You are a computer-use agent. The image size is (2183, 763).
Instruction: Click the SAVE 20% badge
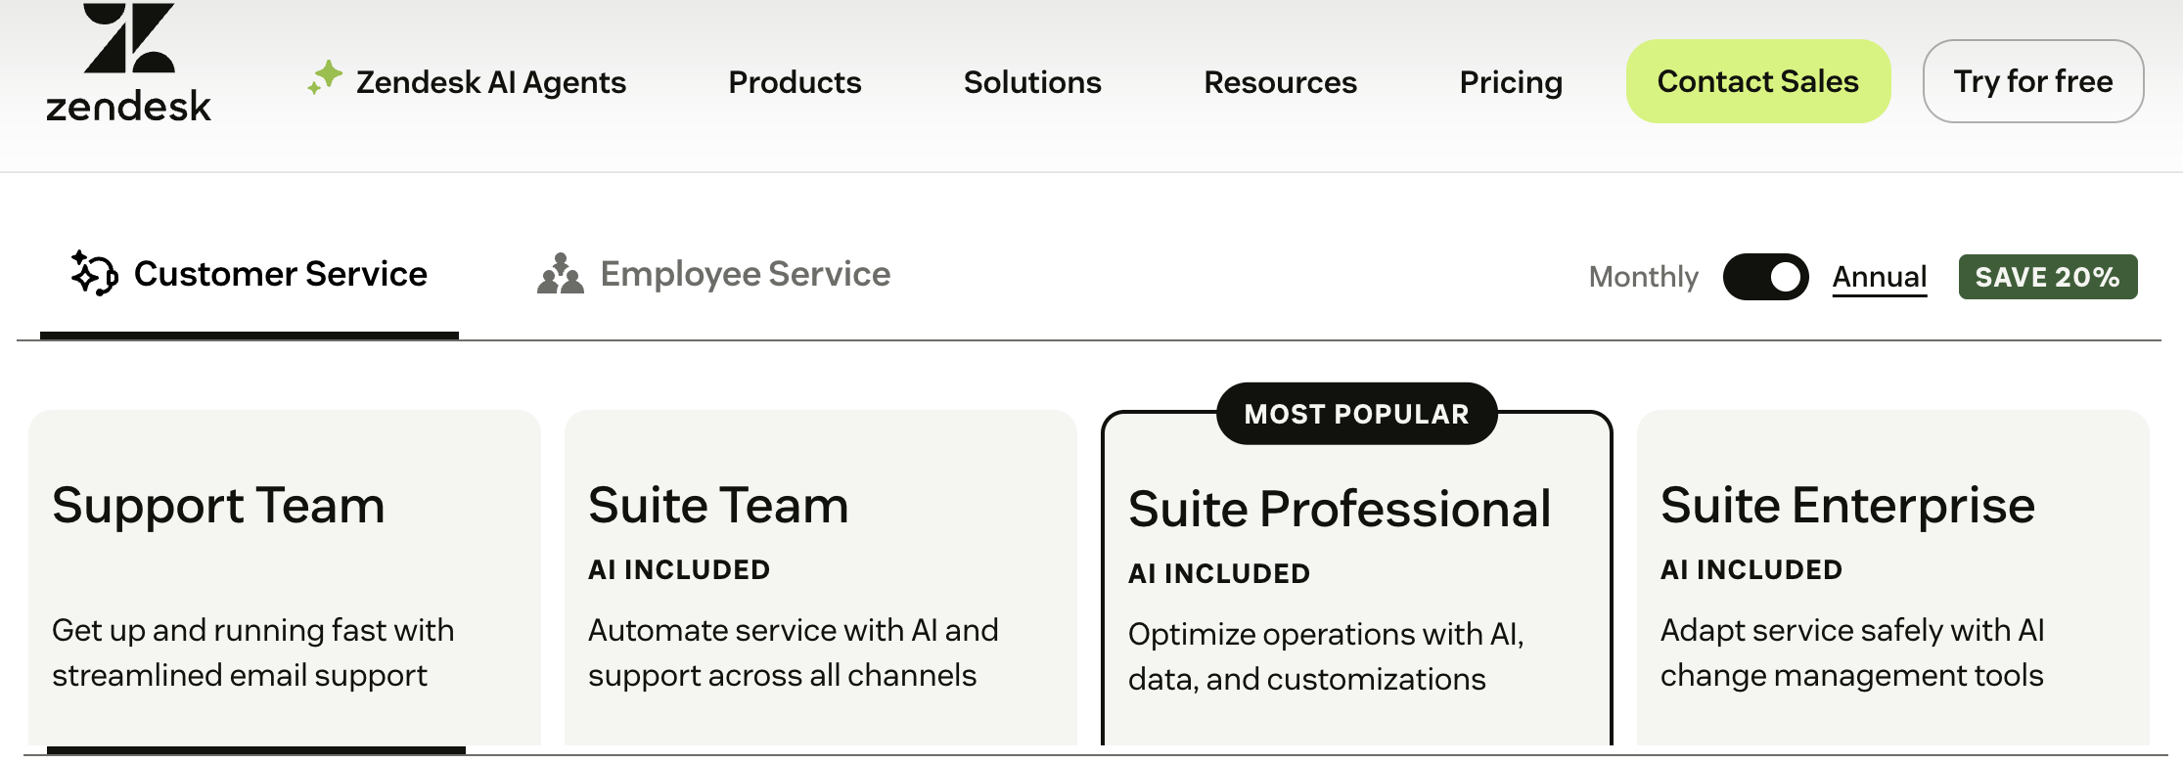[2047, 277]
